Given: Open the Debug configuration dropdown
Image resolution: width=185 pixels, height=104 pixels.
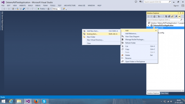Looking at the screenshot, I should coord(56,9).
